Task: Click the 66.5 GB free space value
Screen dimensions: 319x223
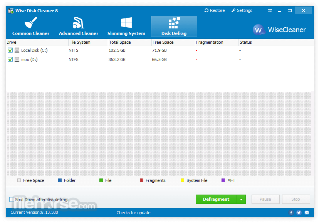Action: click(x=159, y=59)
